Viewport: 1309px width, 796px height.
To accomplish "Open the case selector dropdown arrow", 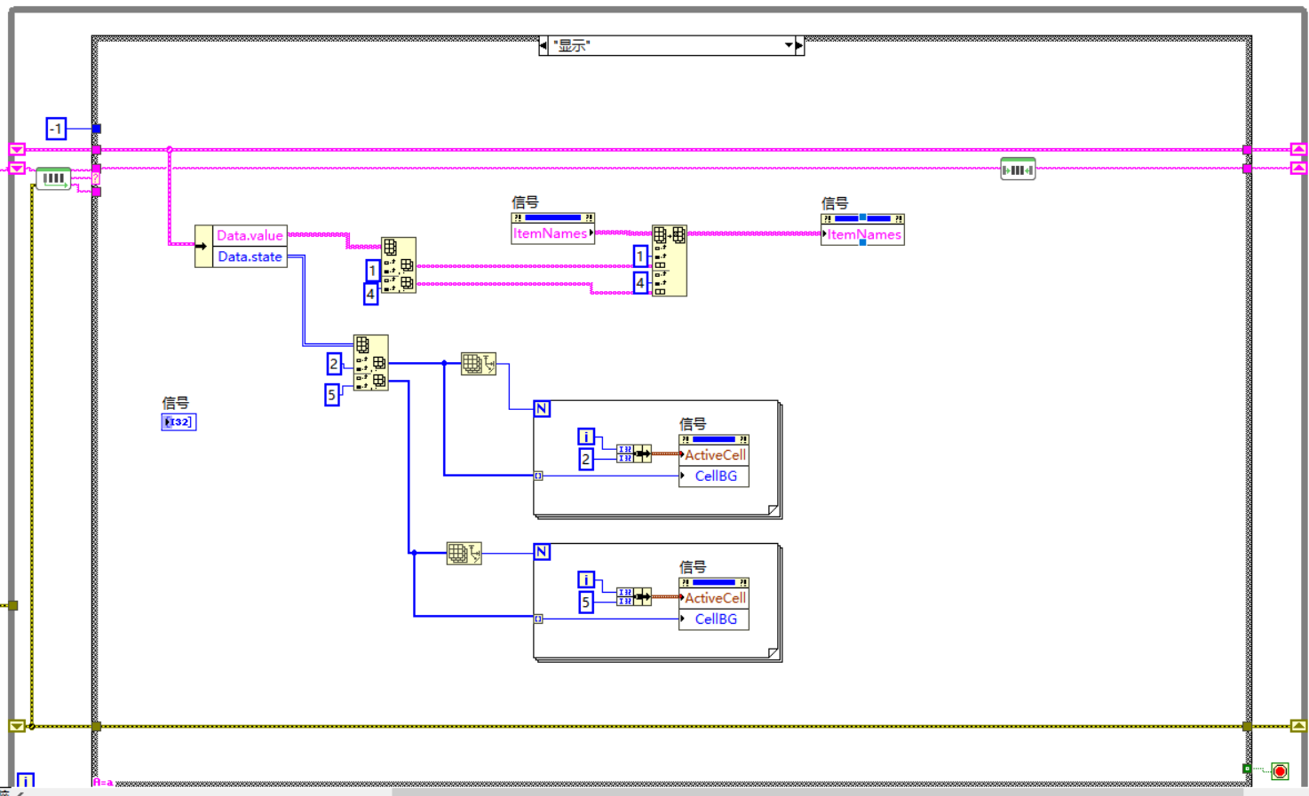I will [x=789, y=45].
